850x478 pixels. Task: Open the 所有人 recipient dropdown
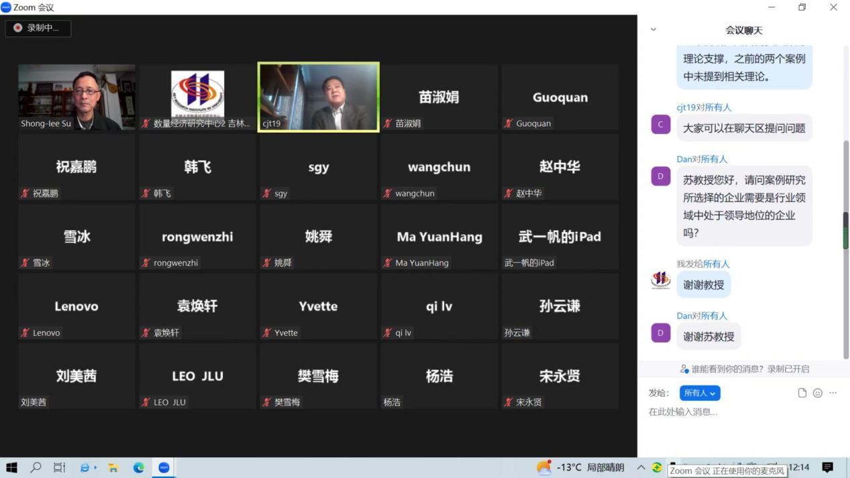[699, 393]
